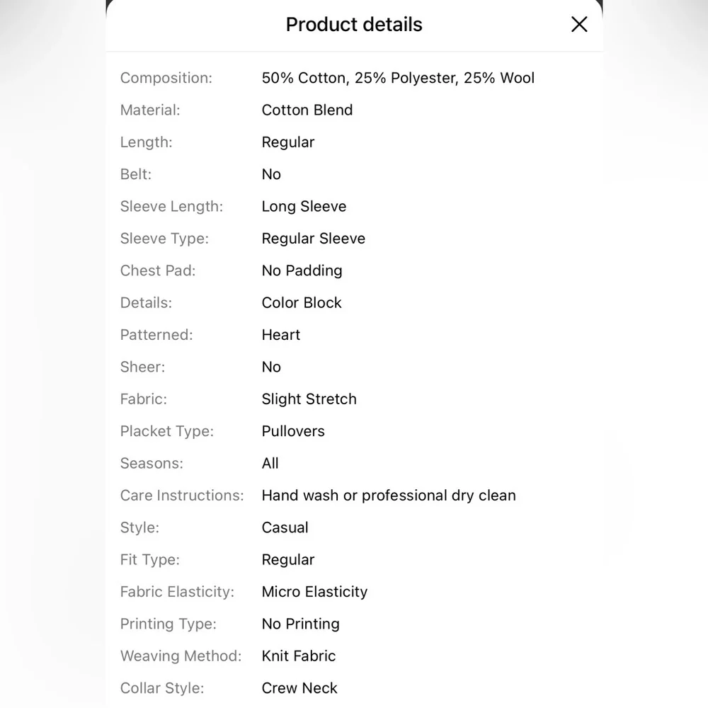Viewport: 708px width, 708px height.
Task: Tap the No Padding value
Action: point(302,270)
